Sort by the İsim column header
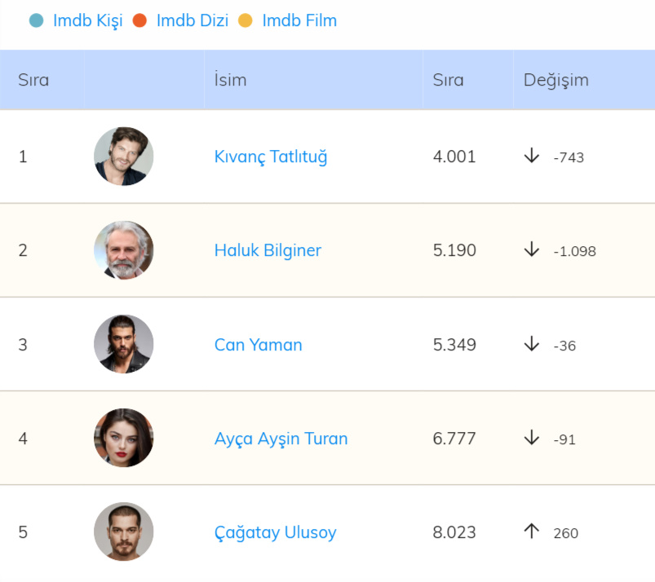Image resolution: width=655 pixels, height=582 pixels. click(230, 80)
